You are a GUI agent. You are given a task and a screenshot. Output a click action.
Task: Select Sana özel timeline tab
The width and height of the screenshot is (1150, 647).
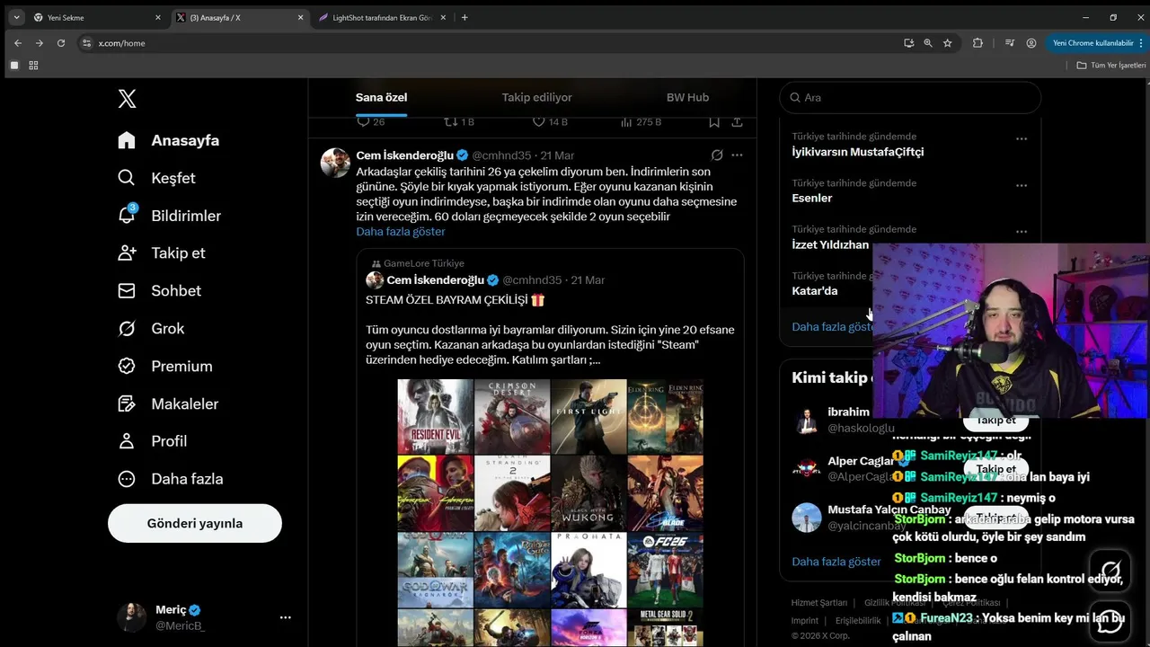381,97
